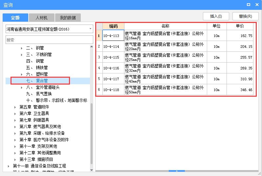The width and height of the screenshot is (262, 176).
Task: Switch to the 定额 tab
Action: [15, 18]
